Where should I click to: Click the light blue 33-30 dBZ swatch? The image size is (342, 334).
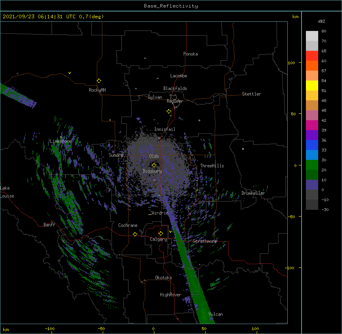(x=312, y=155)
